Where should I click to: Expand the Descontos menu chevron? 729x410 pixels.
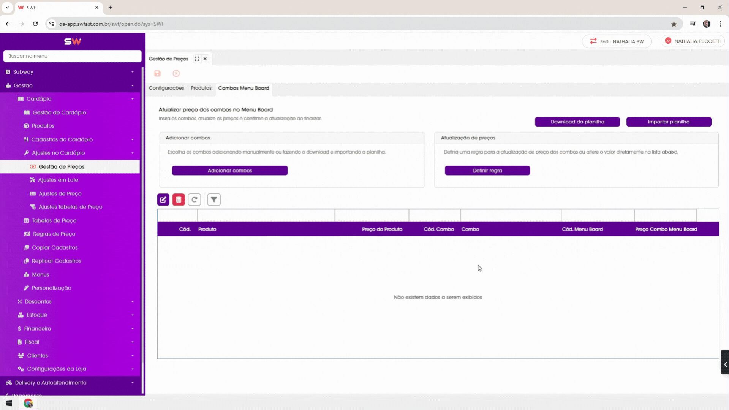133,301
